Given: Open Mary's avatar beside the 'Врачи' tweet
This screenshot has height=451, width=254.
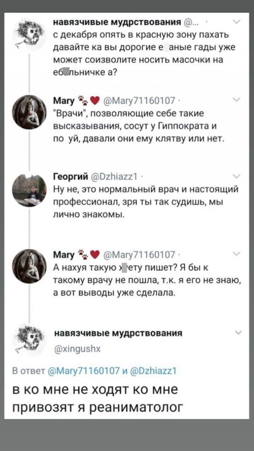Looking at the screenshot, I should pyautogui.click(x=30, y=112).
